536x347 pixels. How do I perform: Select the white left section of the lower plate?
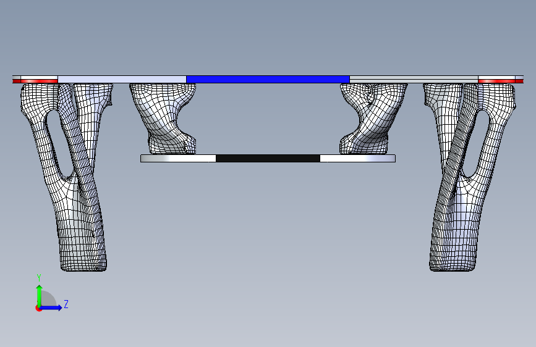pos(178,158)
